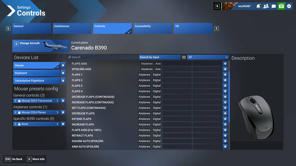Screen dimensions: 296x166
Task: Click the gear icon on FLAPS 4 row
Action: click(x=225, y=91)
